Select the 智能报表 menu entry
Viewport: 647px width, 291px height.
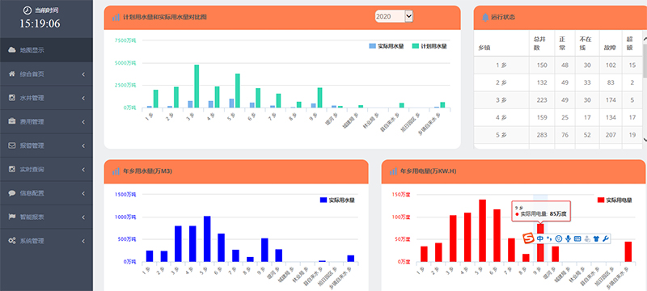click(x=46, y=217)
